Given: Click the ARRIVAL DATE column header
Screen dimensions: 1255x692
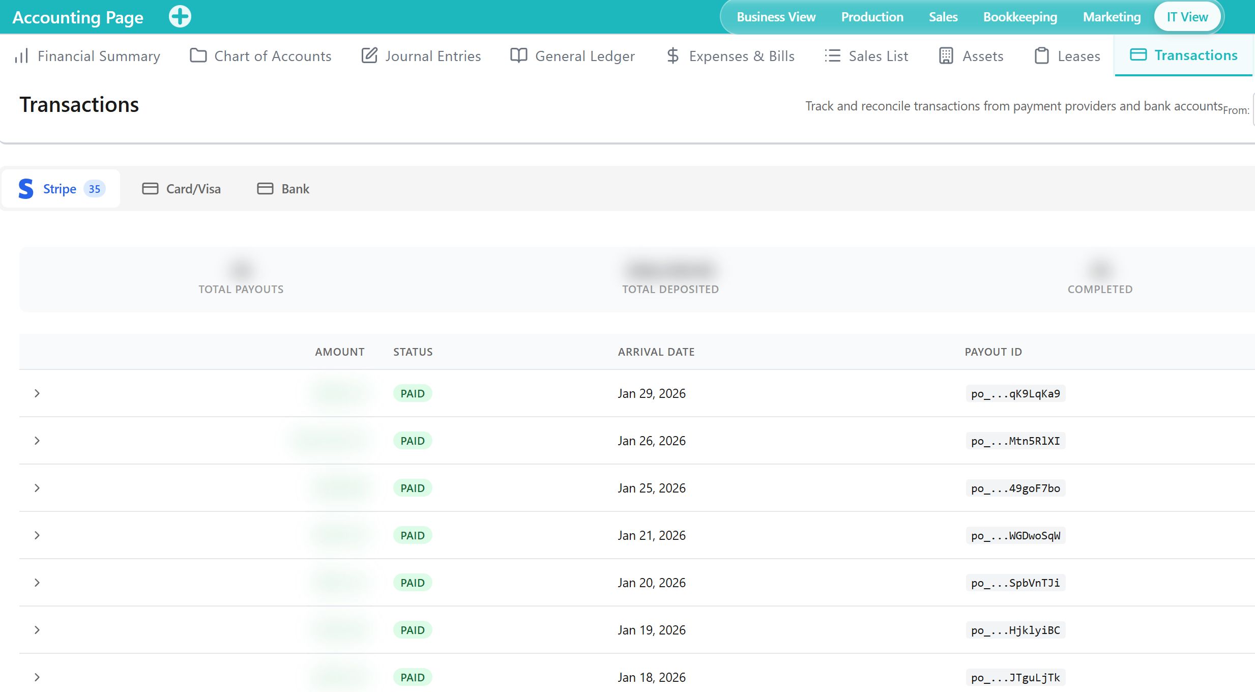Looking at the screenshot, I should [656, 352].
